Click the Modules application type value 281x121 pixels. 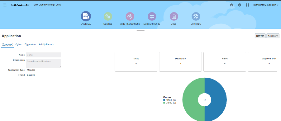click(x=31, y=70)
